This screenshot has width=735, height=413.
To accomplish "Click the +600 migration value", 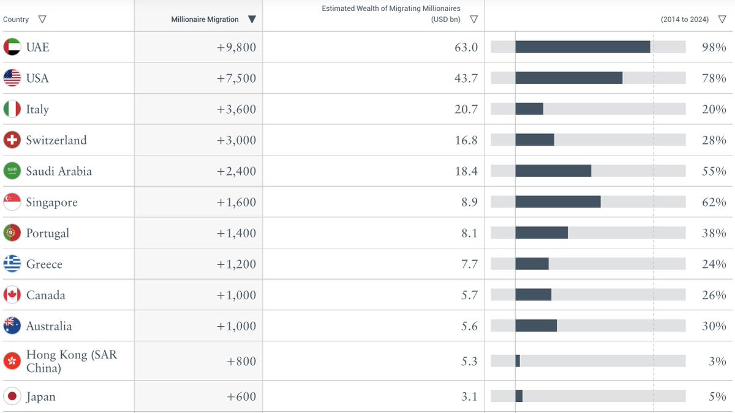I will click(x=241, y=396).
